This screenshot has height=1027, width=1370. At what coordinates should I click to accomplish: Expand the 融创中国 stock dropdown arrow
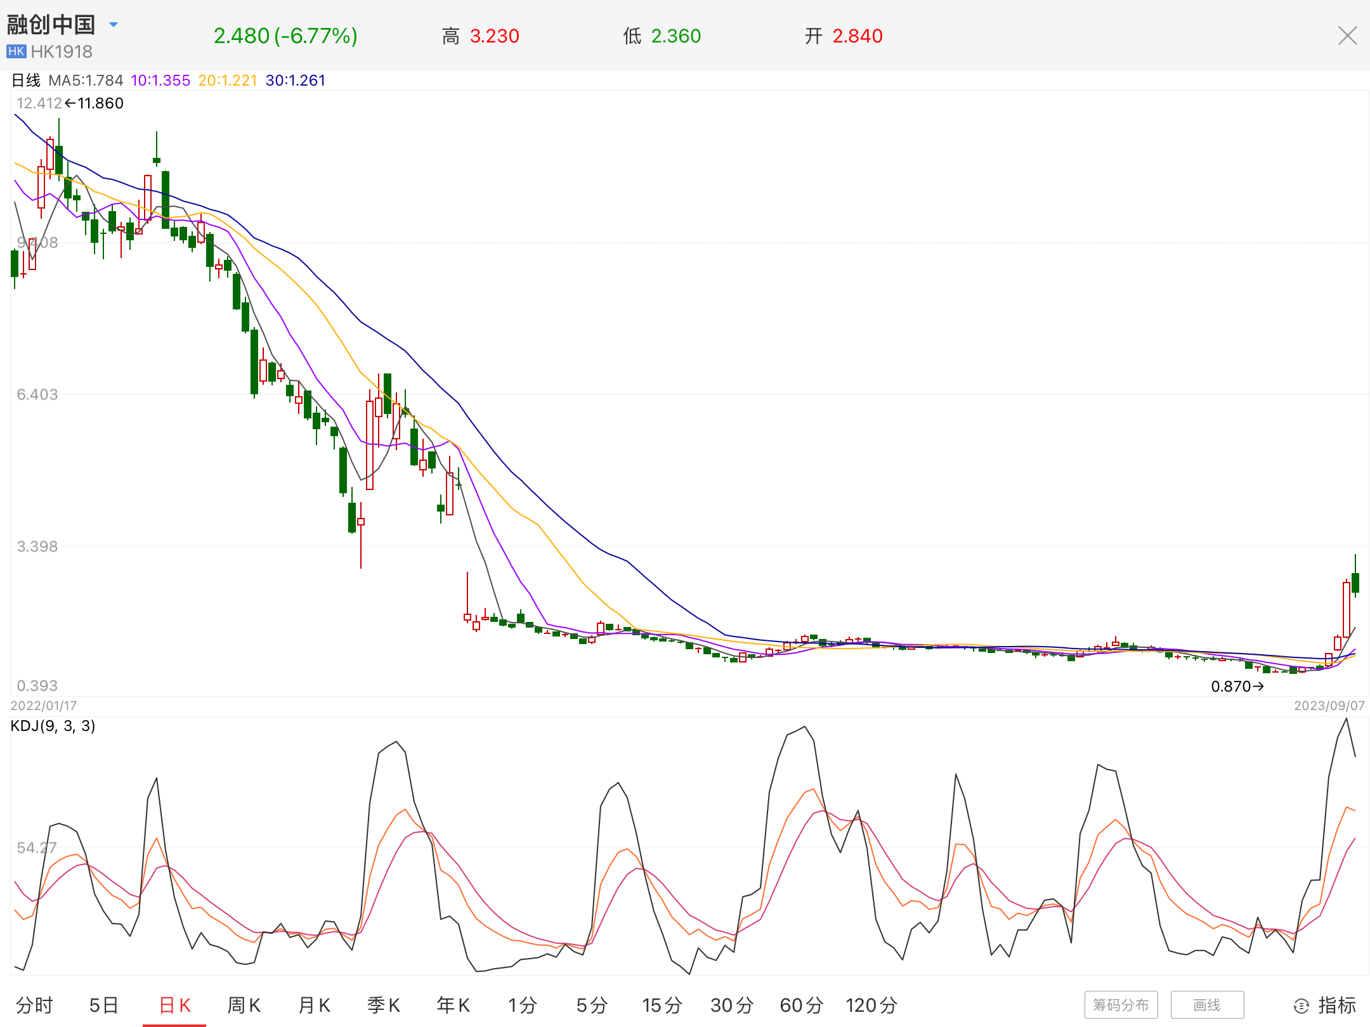(114, 25)
